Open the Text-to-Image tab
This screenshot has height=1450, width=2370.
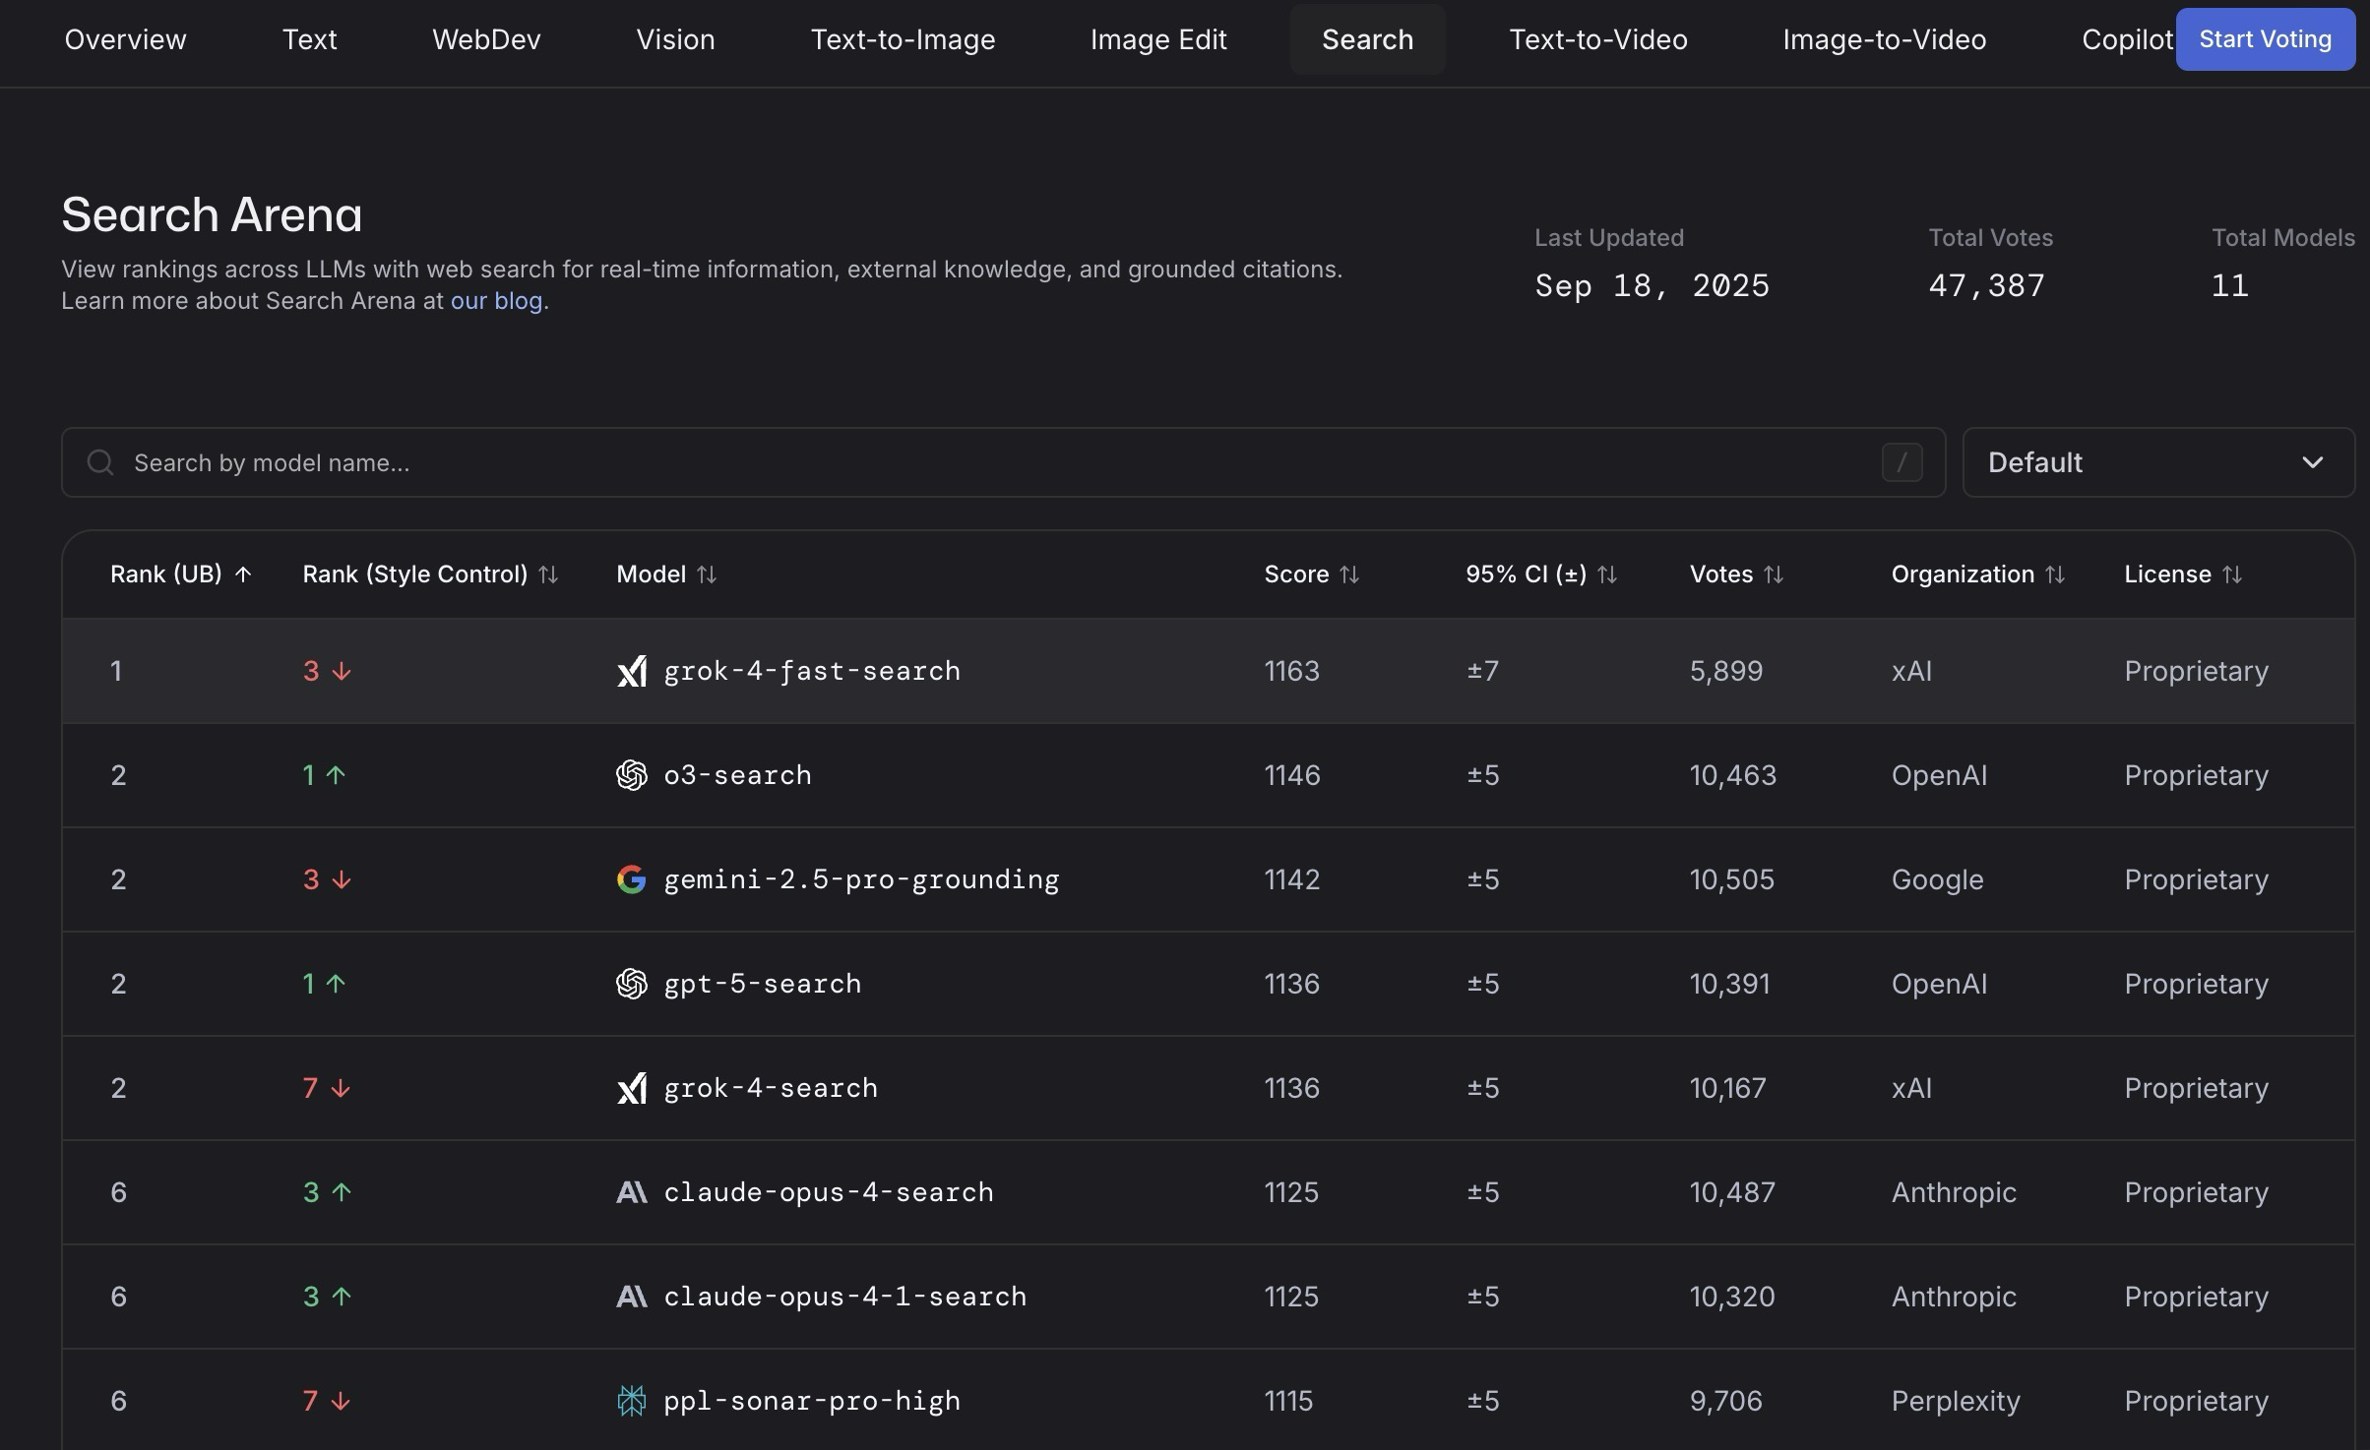(x=902, y=39)
